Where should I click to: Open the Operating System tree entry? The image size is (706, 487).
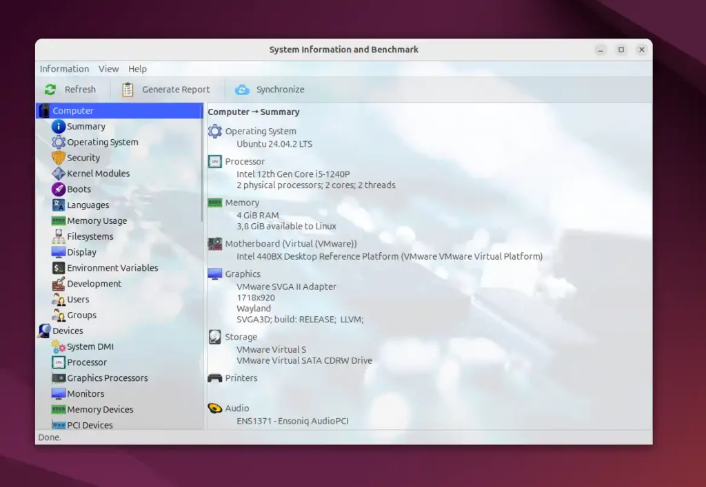click(x=102, y=143)
